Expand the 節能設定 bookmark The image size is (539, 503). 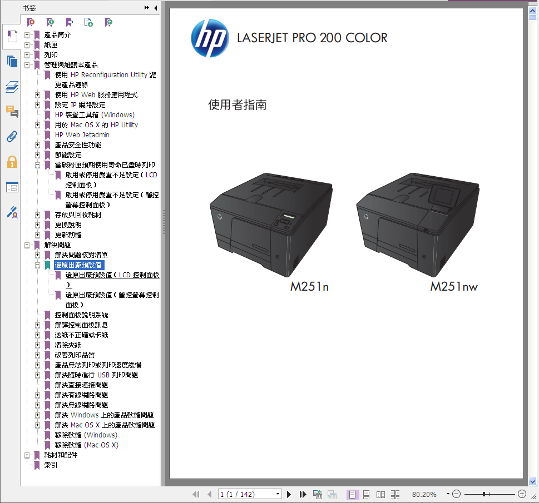pyautogui.click(x=37, y=155)
